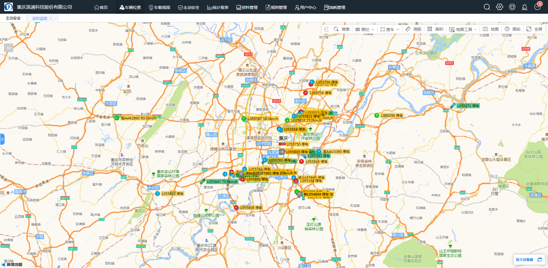Viewport: 548px width, 268px height.
Task: Expand the 围栏 fence dropdown
Action: click(x=365, y=29)
